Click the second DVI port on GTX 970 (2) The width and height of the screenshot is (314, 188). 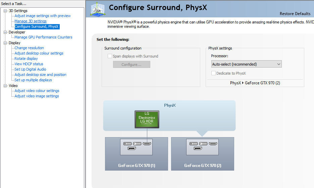[203, 144]
